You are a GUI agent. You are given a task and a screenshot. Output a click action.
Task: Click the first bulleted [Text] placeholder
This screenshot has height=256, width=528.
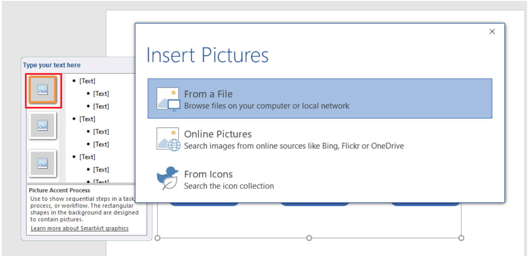pyautogui.click(x=87, y=81)
